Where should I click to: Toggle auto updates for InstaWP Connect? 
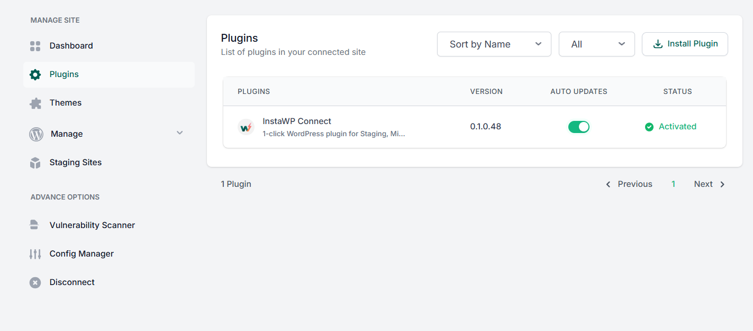579,127
